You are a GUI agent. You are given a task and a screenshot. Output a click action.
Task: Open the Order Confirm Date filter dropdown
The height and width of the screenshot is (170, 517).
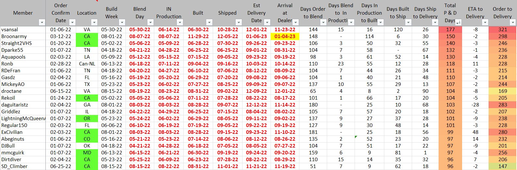pyautogui.click(x=73, y=22)
